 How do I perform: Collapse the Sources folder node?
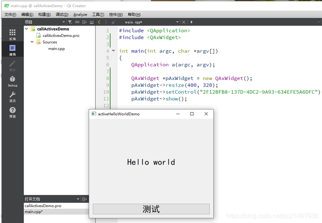pos(32,42)
